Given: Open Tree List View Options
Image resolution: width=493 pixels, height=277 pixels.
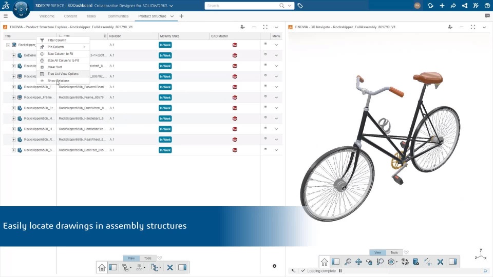Looking at the screenshot, I should click(x=63, y=74).
